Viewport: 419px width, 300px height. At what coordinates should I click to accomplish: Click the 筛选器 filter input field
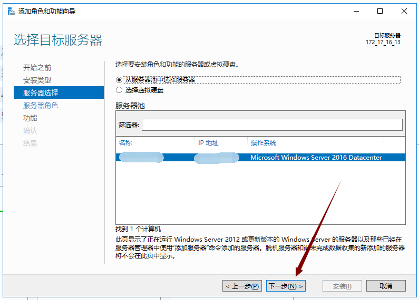[x=271, y=125]
